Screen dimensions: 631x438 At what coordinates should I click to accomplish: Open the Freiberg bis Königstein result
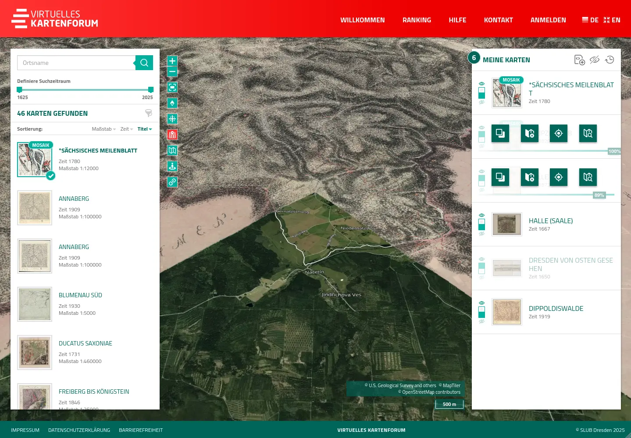[94, 392]
